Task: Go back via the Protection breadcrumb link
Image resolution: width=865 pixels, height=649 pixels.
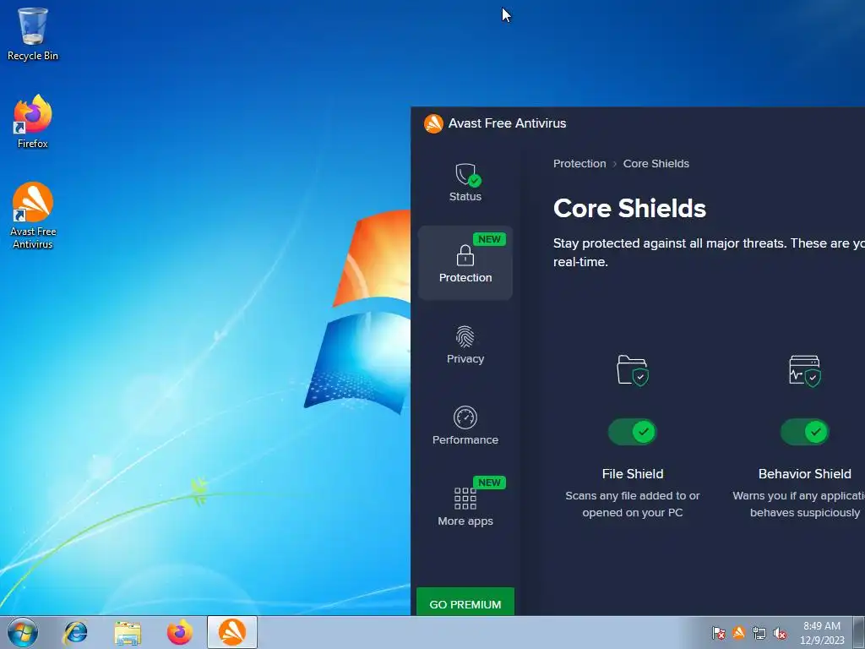Action: click(x=579, y=164)
